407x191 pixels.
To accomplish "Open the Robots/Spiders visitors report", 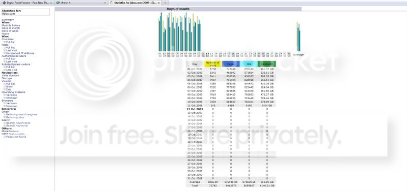I will tap(16, 64).
